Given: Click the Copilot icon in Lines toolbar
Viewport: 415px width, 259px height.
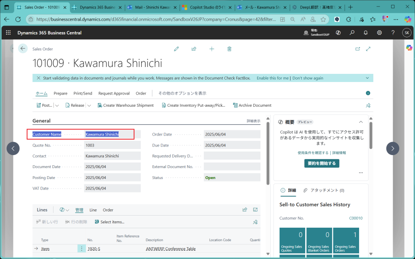Looking at the screenshot, I should (62, 210).
